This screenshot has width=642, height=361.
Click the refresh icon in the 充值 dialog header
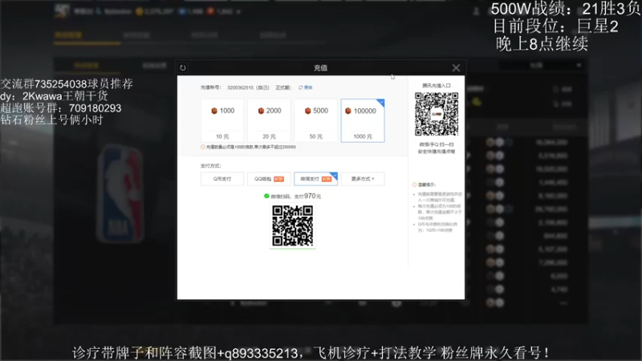click(183, 68)
